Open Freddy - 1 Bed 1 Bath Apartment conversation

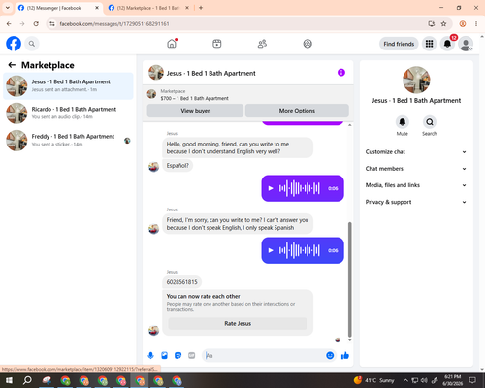(x=68, y=141)
